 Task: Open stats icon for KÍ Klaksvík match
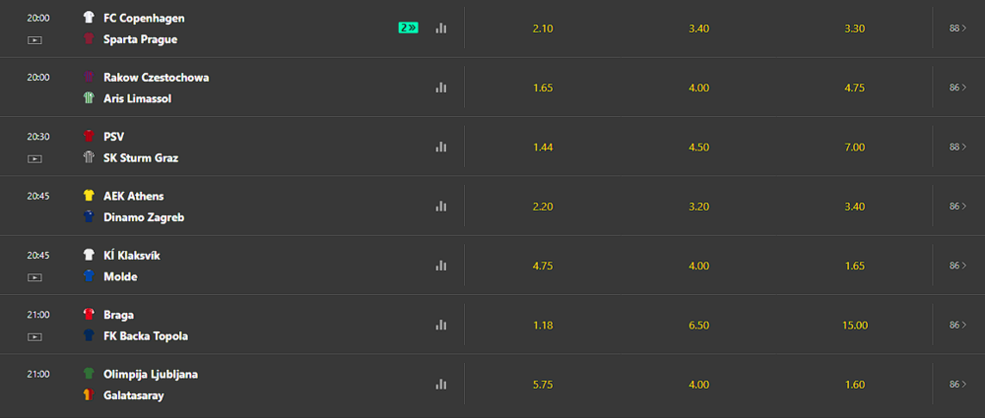(x=440, y=265)
